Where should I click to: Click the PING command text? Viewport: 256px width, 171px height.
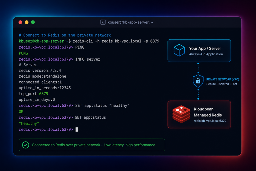click(x=80, y=47)
